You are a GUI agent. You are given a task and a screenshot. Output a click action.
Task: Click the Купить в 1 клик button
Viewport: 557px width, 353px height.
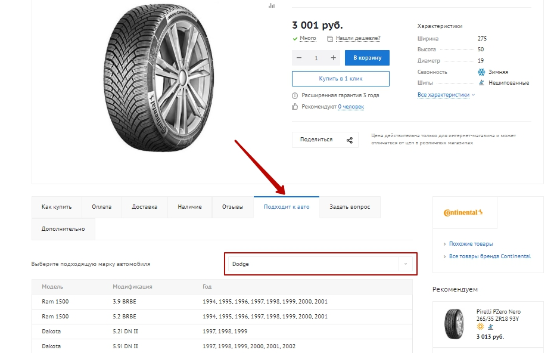[x=341, y=79]
